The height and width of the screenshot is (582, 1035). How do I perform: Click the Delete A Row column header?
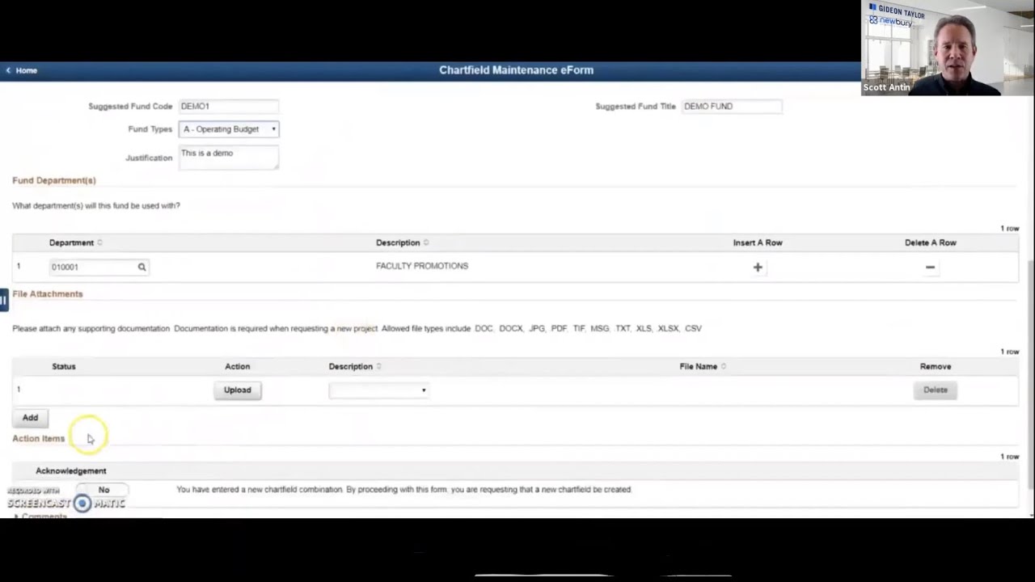tap(931, 242)
